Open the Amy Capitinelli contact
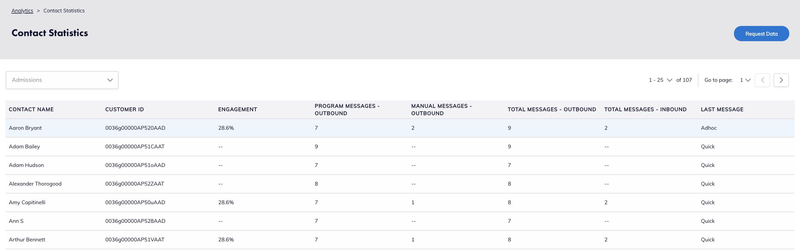This screenshot has width=800, height=251. point(27,202)
